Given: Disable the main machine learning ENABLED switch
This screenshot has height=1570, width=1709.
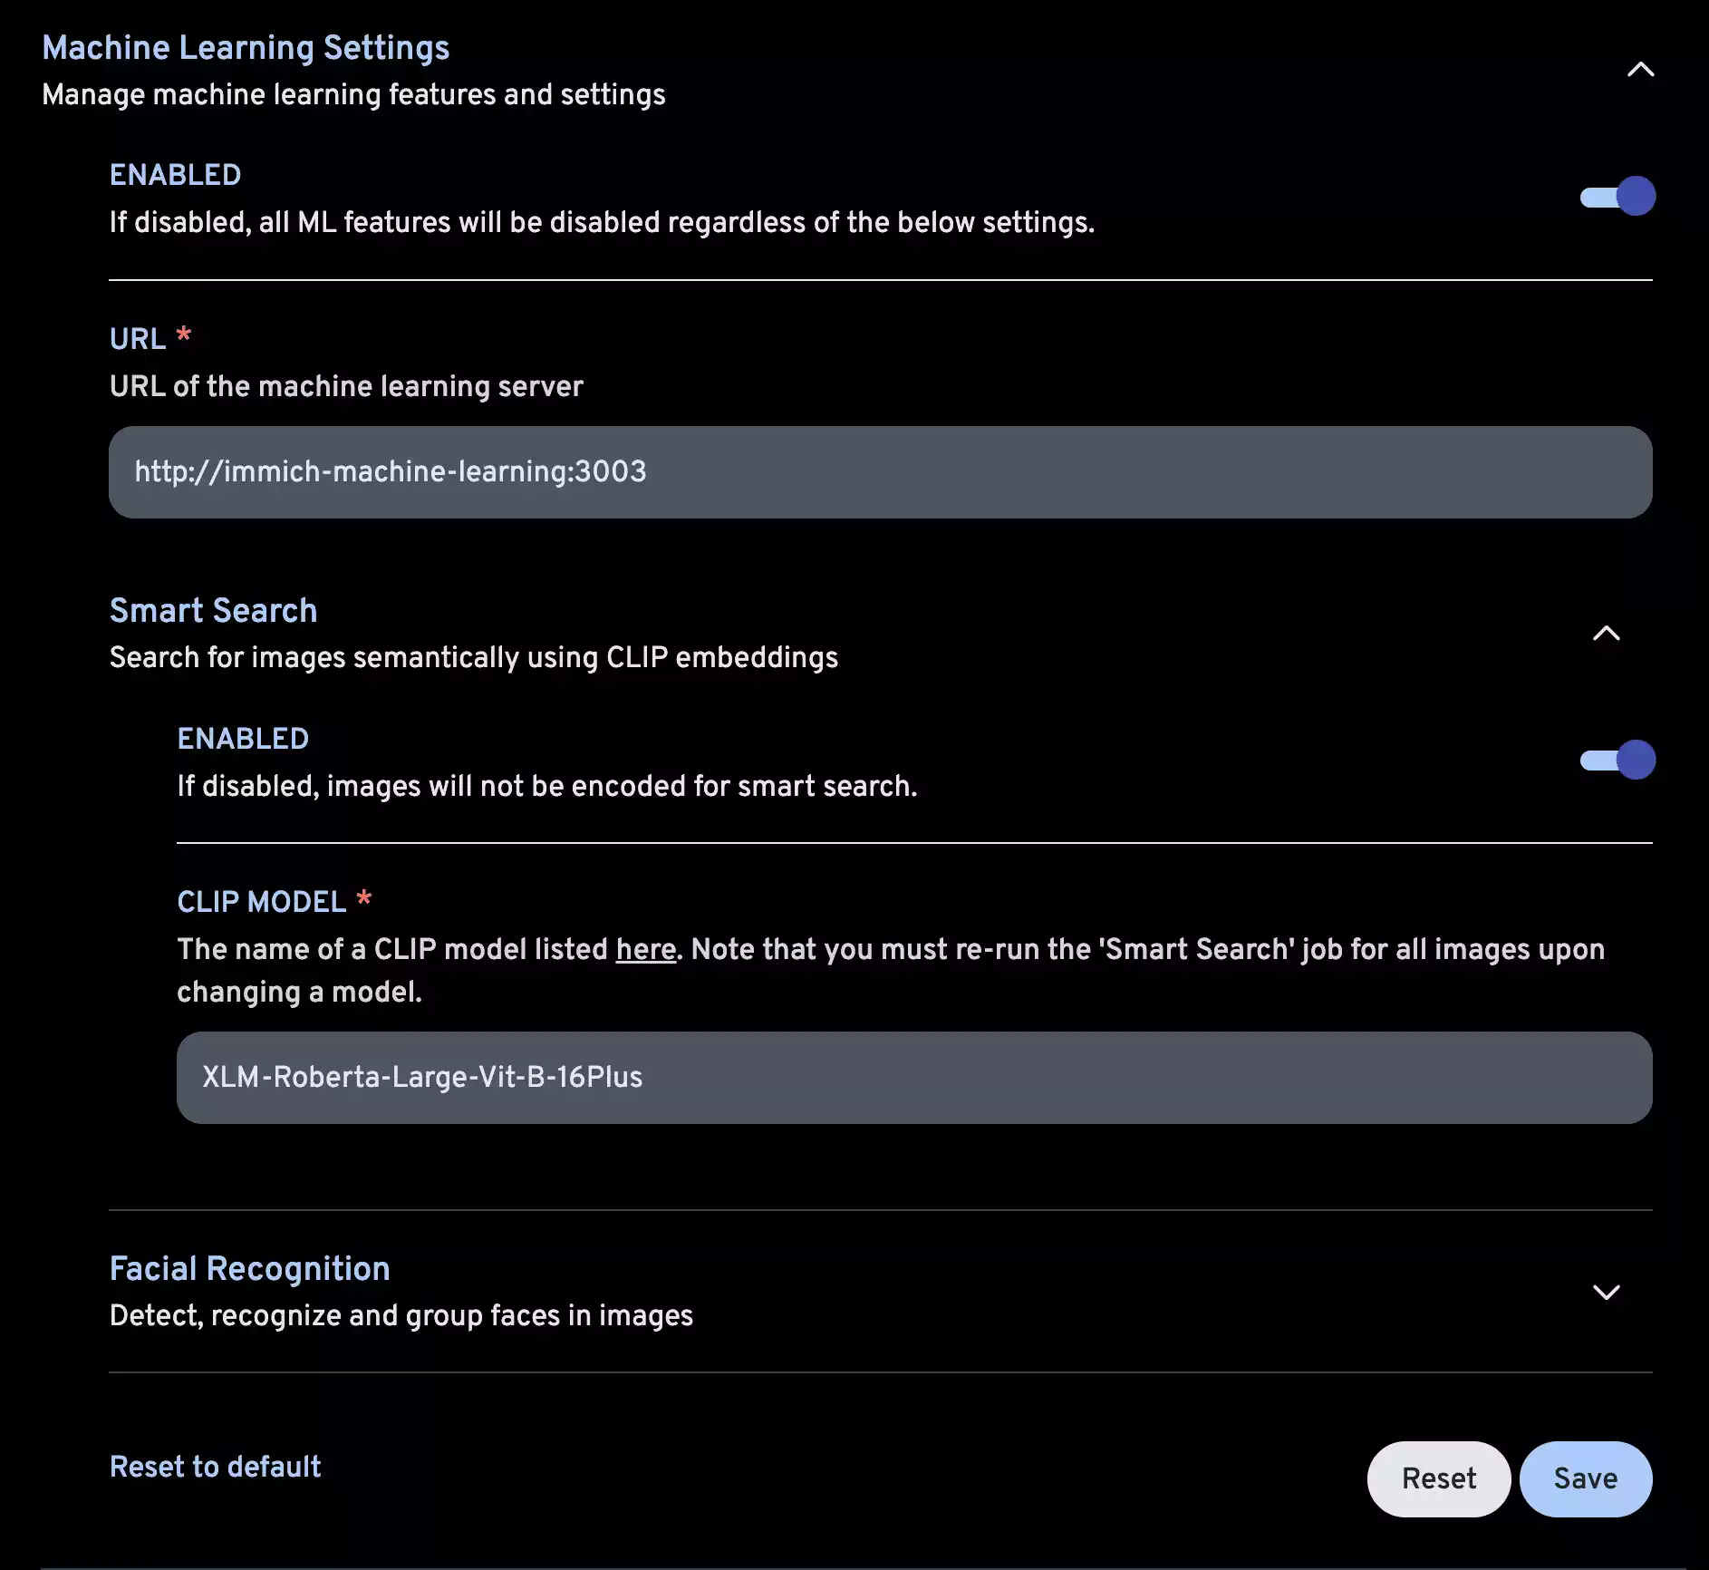Looking at the screenshot, I should (1617, 197).
